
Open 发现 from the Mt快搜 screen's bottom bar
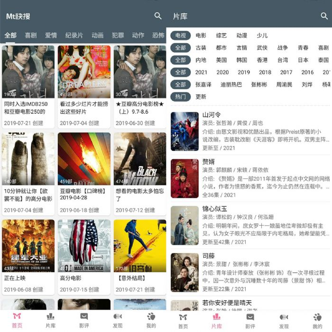click(x=118, y=320)
